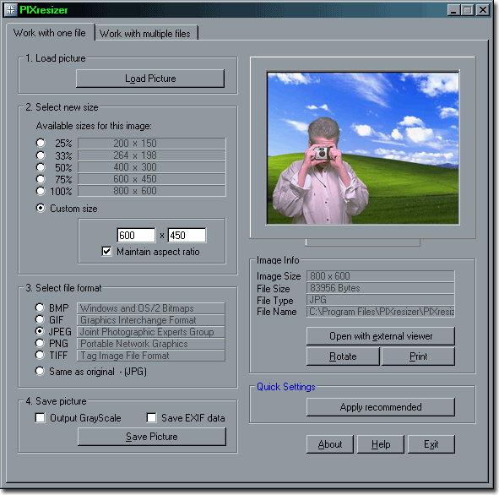Viewport: 499px width, 495px height.
Task: Select Same as original format option
Action: click(x=40, y=371)
